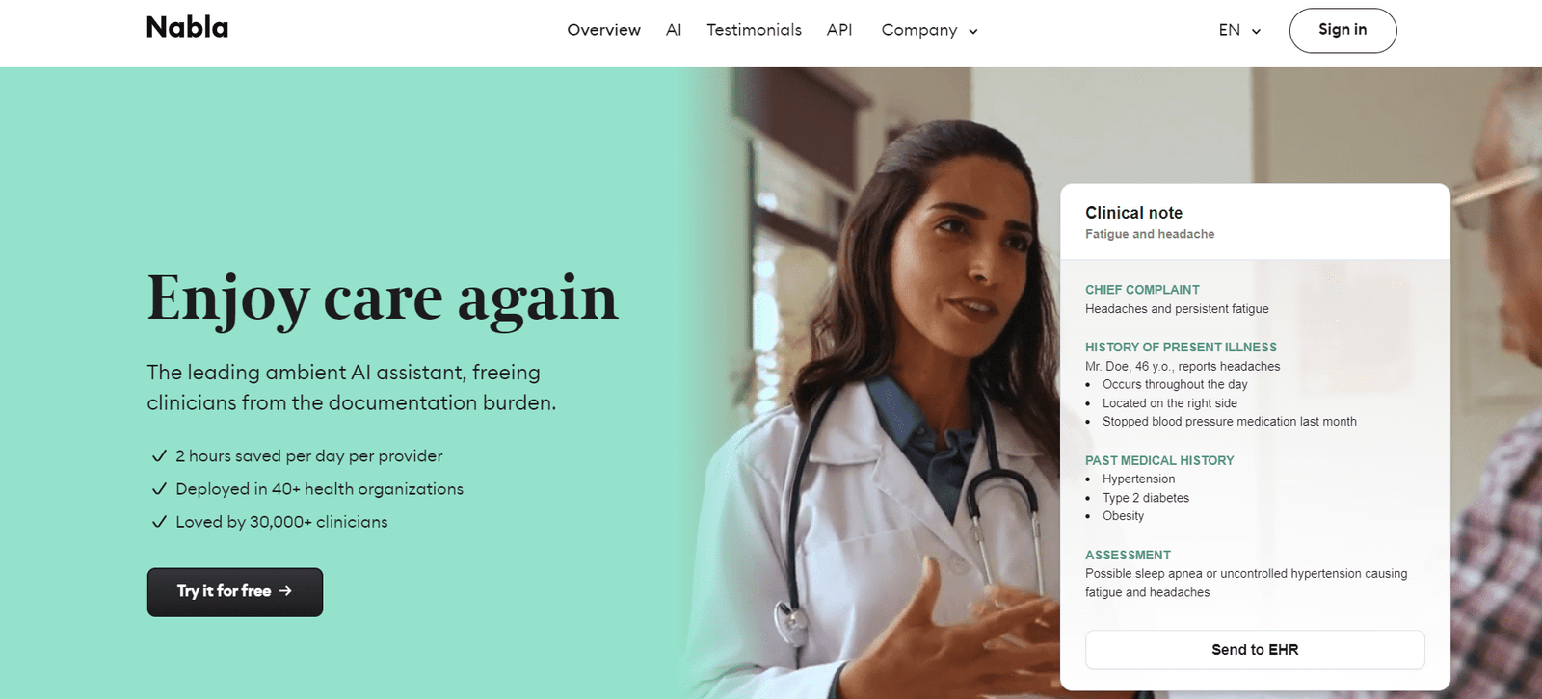Expand the Company menu chevron
Viewport: 1542px width, 699px height.
point(973,31)
